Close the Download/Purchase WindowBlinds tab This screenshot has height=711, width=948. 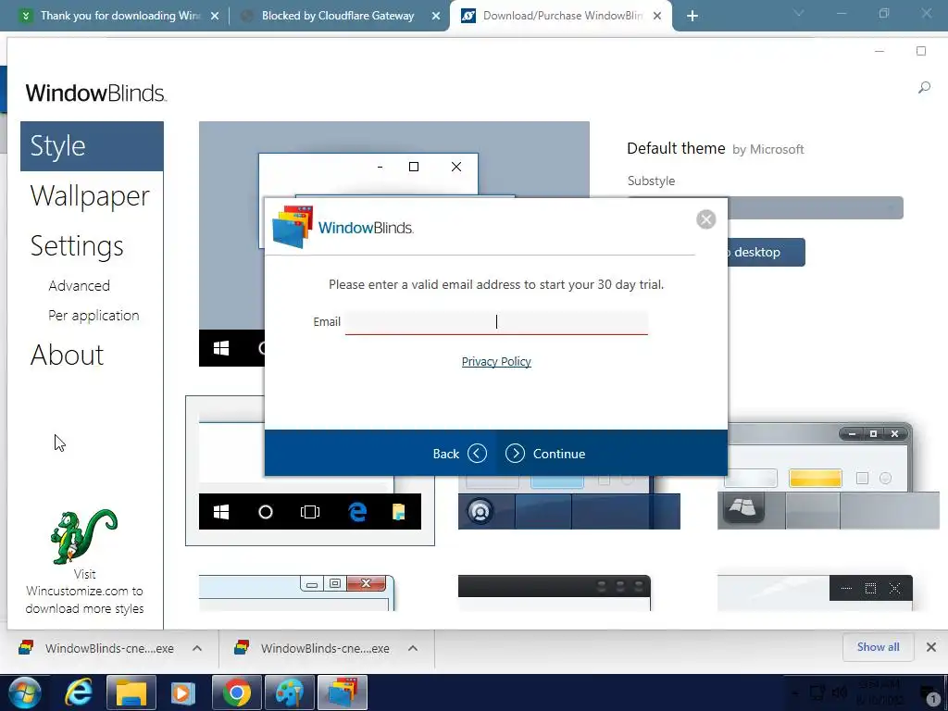coord(658,16)
